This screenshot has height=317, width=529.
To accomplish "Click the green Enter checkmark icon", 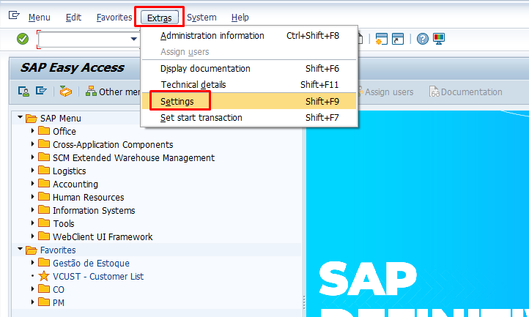I will 23,39.
